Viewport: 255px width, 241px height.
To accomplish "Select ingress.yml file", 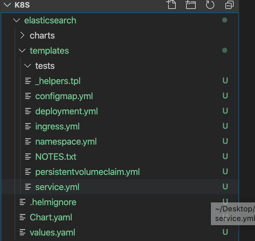I will 57,126.
